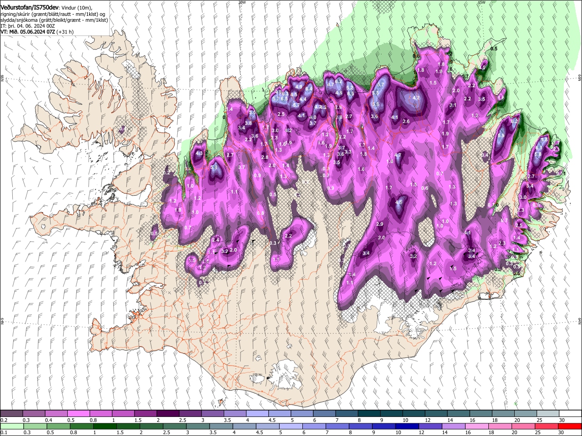The width and height of the screenshot is (582, 436).
Task: Pick upper scale dark teal 8–9 swatch
Action: tap(368, 414)
